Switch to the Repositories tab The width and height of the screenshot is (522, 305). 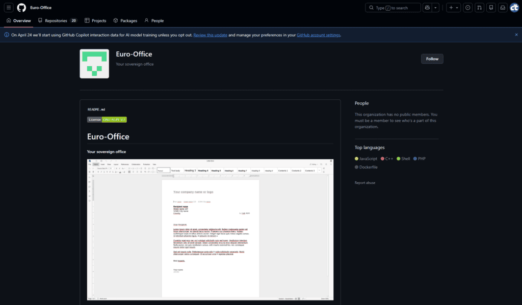pyautogui.click(x=57, y=21)
